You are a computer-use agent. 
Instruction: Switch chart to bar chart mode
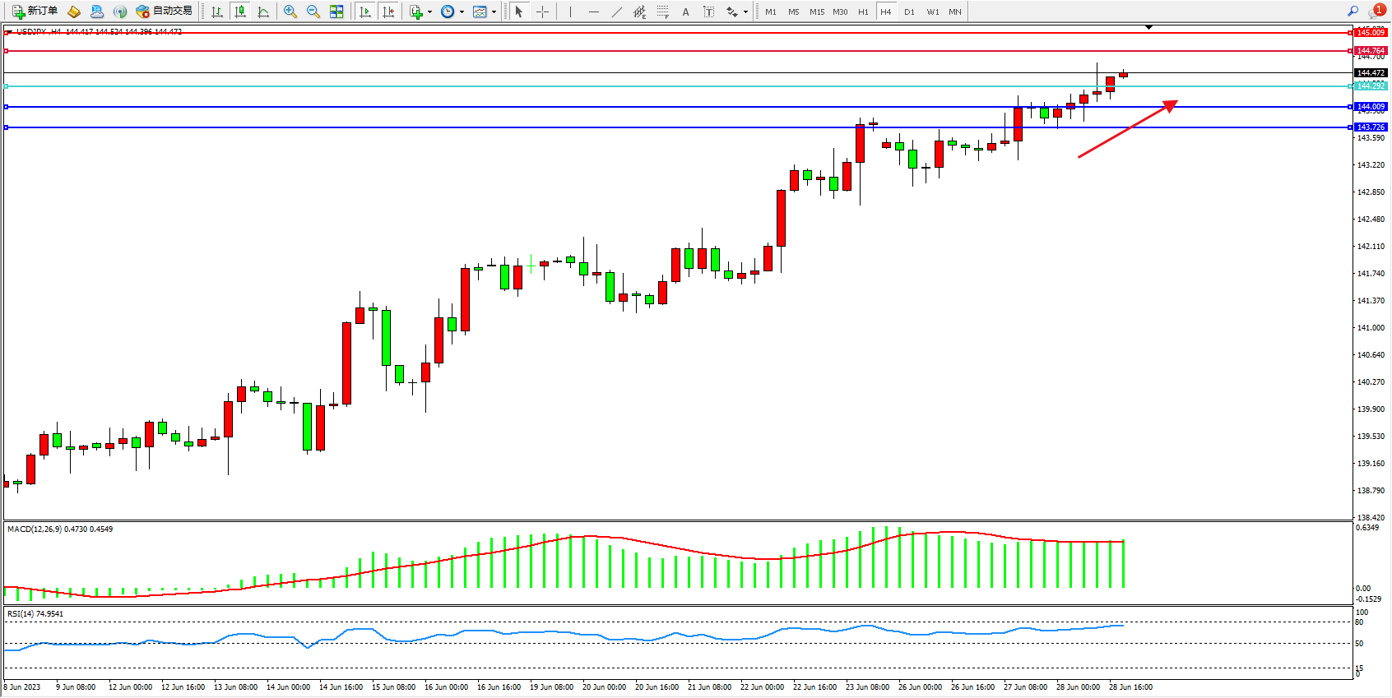point(217,12)
